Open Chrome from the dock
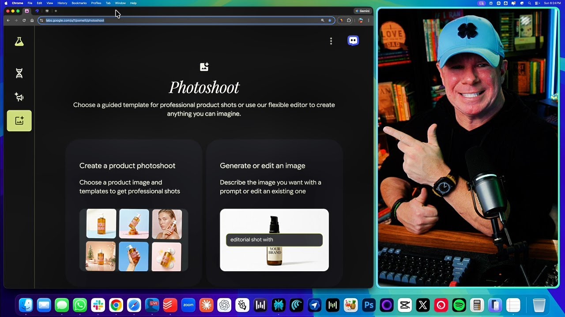The width and height of the screenshot is (565, 317). 116,305
